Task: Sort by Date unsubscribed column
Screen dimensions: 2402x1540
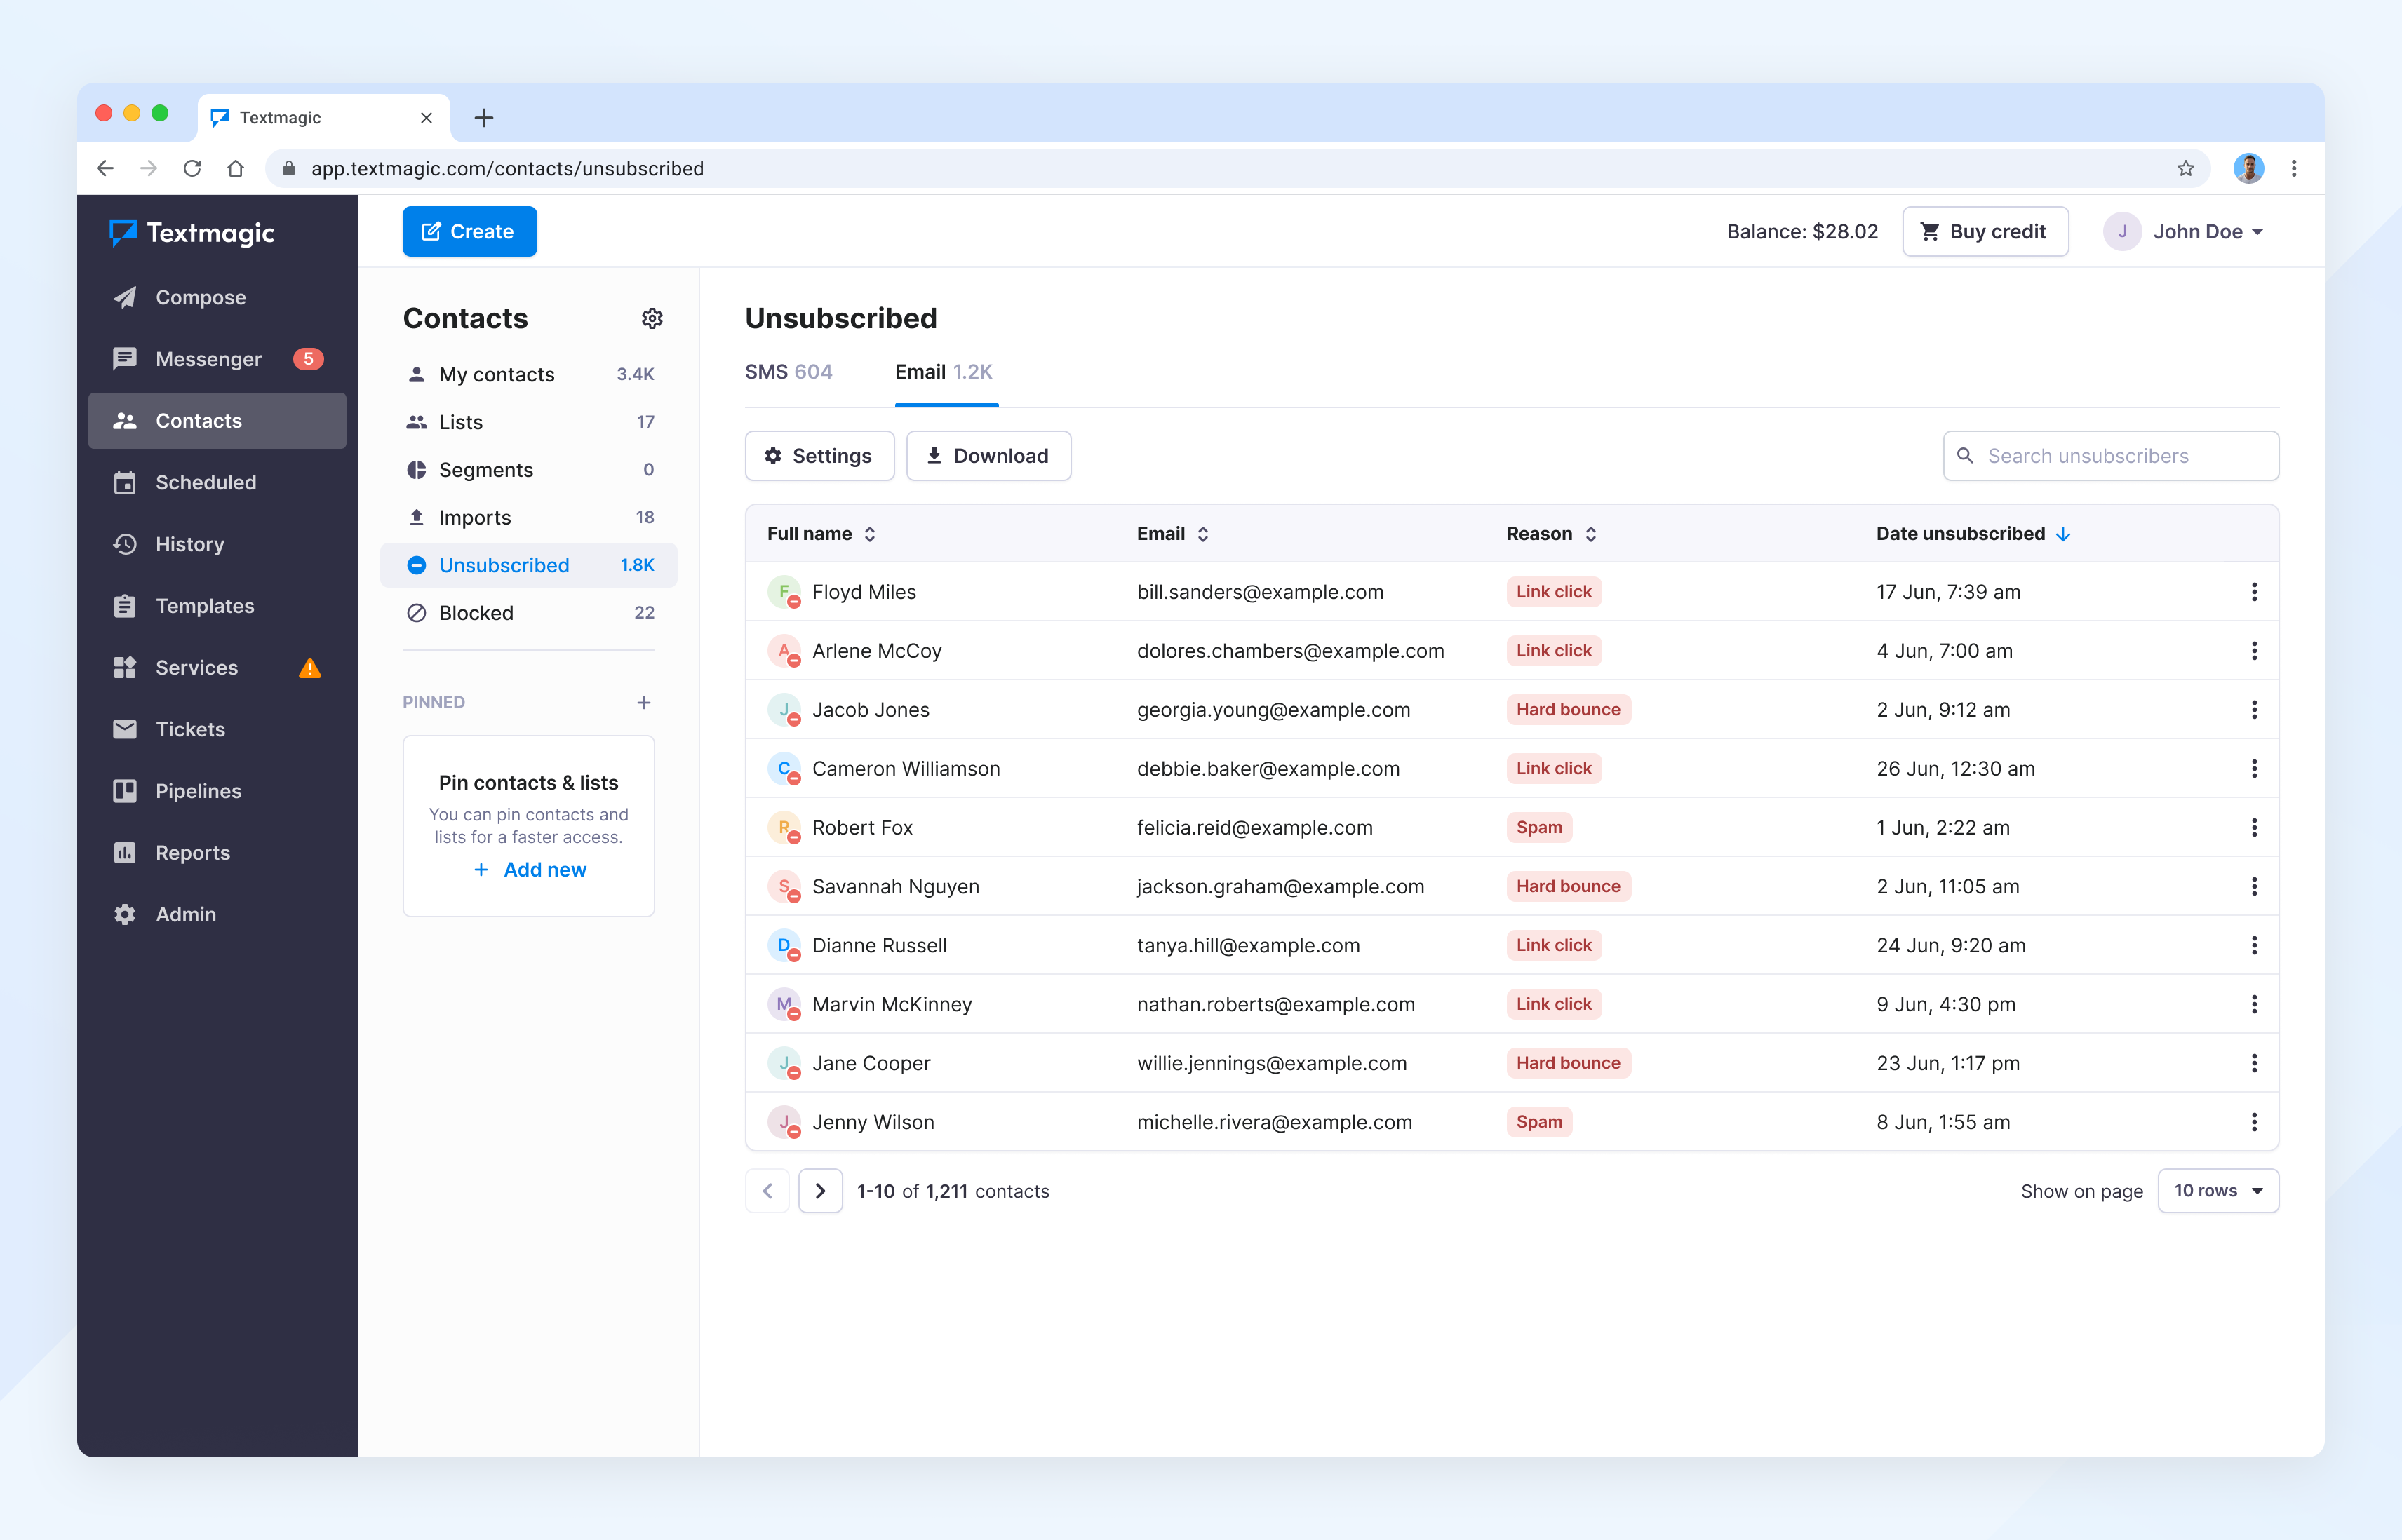Action: 1973,534
